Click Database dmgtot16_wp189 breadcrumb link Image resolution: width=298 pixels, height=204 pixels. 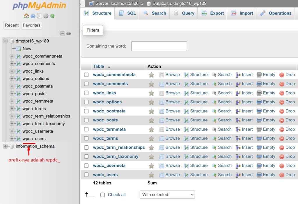click(x=179, y=4)
